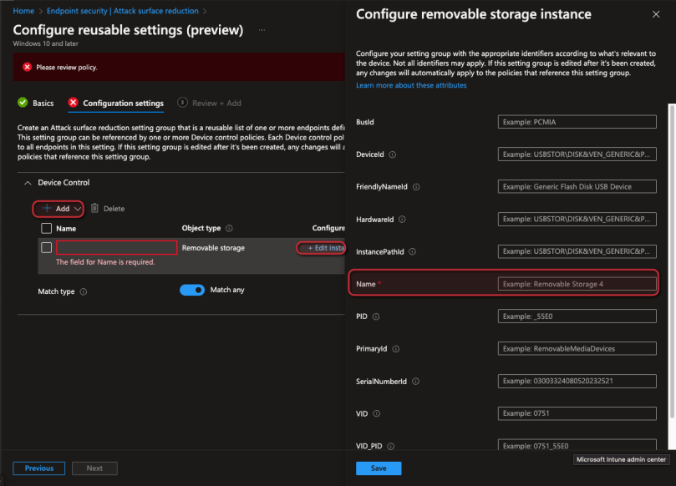Click the info icon next to Object type
Screen dimensions: 676x486
click(229, 228)
